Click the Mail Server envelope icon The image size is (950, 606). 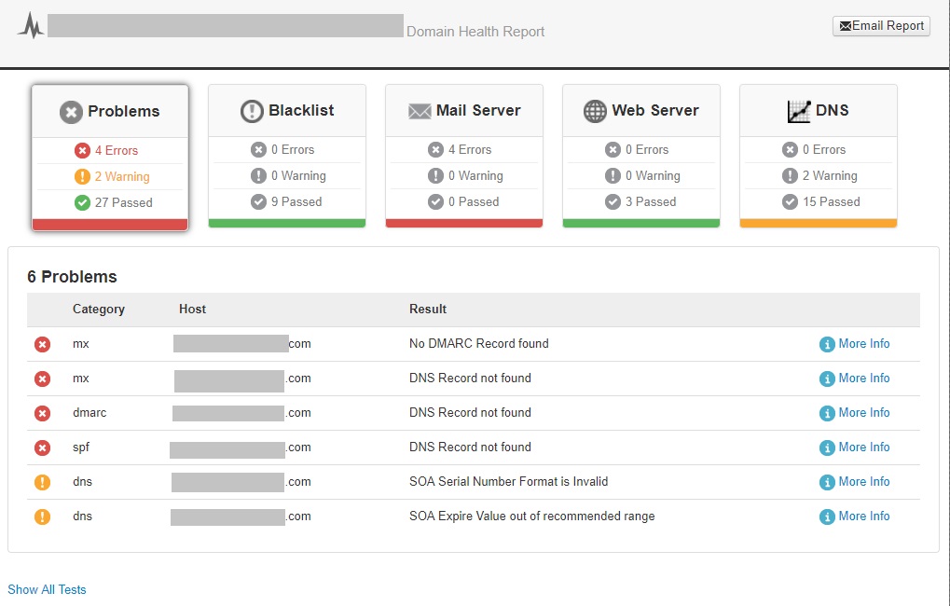click(420, 111)
